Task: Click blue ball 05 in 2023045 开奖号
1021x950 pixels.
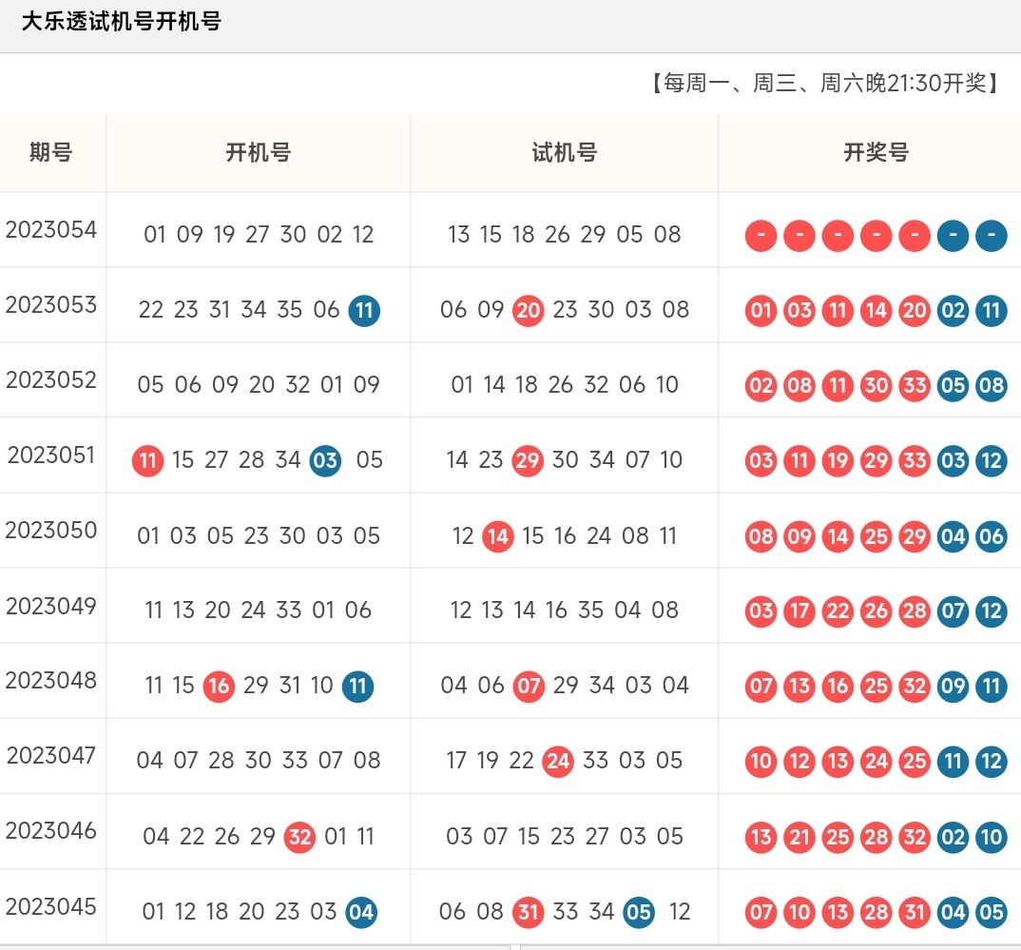Action: coord(991,912)
